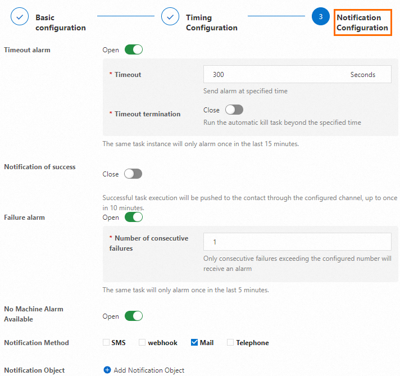The image size is (400, 376).
Task: Click the plus icon for Add Notification Object
Action: click(107, 370)
